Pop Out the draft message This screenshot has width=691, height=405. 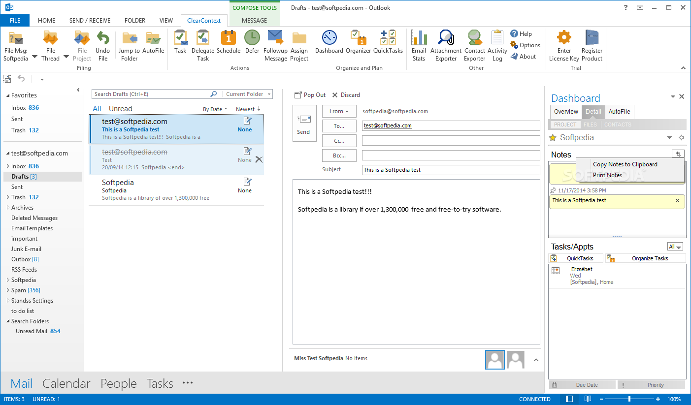click(310, 95)
